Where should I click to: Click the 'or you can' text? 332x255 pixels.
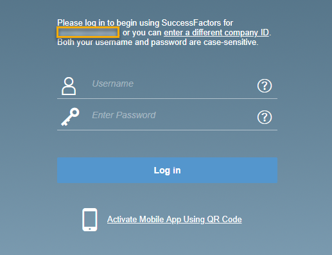click(142, 33)
